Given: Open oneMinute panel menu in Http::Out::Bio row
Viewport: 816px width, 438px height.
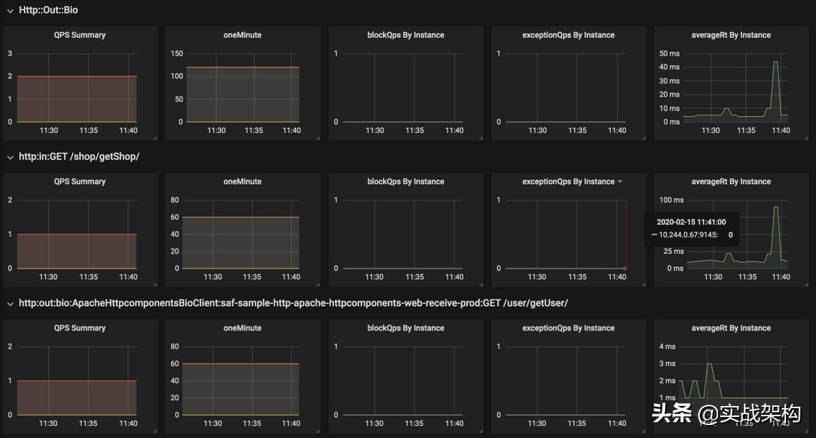Looking at the screenshot, I should click(x=242, y=35).
